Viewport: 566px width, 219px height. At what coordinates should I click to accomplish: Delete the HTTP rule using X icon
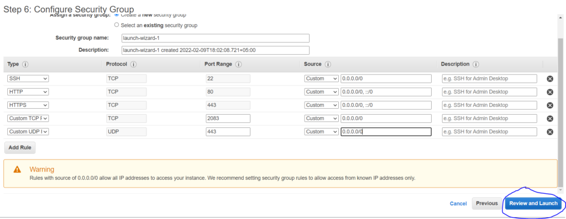click(x=550, y=92)
